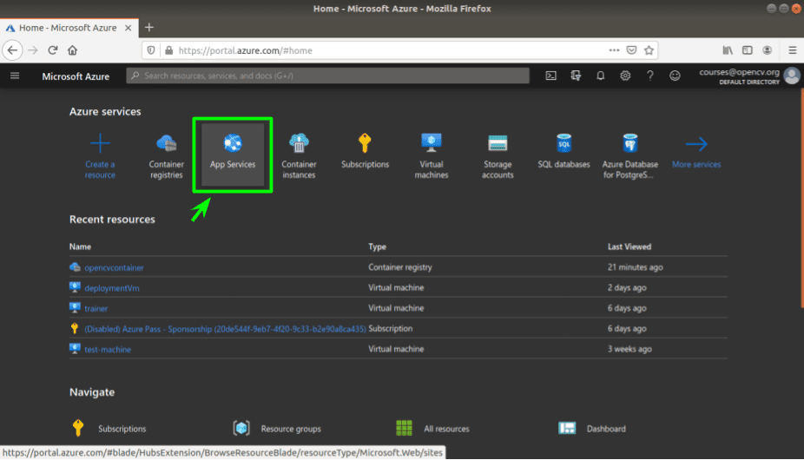The height and width of the screenshot is (460, 804).
Task: Go back in Firefox history
Action: 12,50
